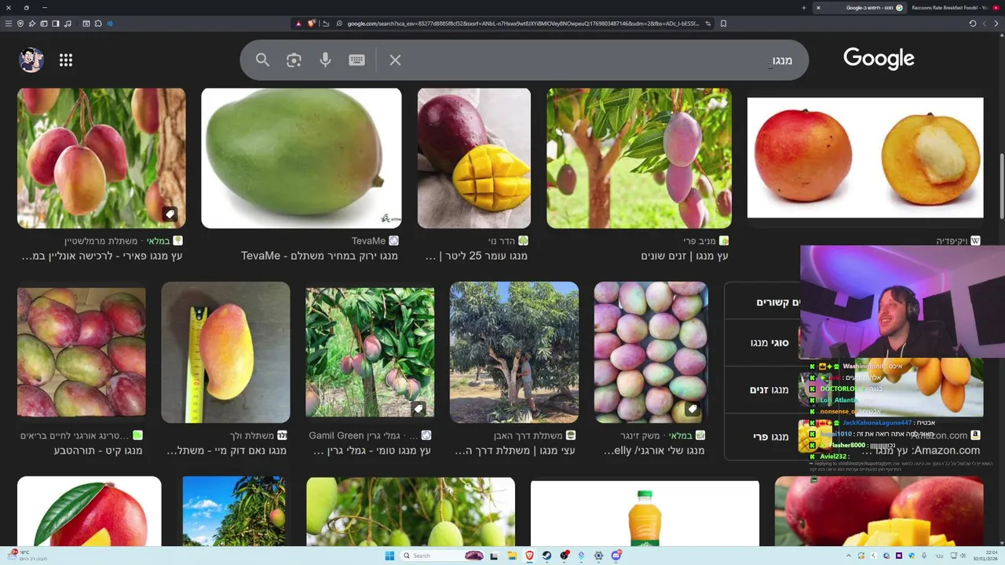Screen dimensions: 1005x565
Task: Open Discord from the taskbar
Action: [616, 556]
